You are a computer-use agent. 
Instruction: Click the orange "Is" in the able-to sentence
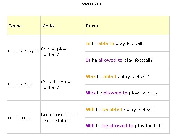tap(88, 43)
